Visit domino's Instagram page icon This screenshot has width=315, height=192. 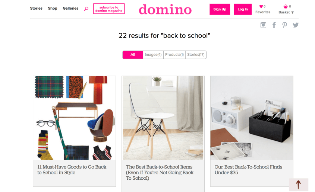coord(263,25)
